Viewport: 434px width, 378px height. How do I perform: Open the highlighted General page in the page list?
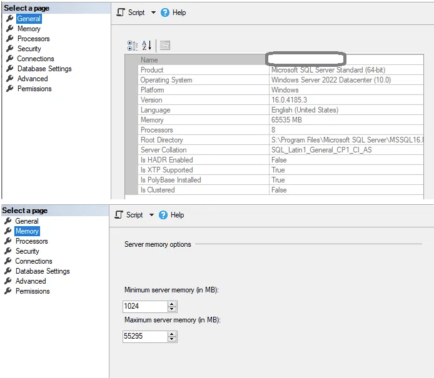pos(29,19)
